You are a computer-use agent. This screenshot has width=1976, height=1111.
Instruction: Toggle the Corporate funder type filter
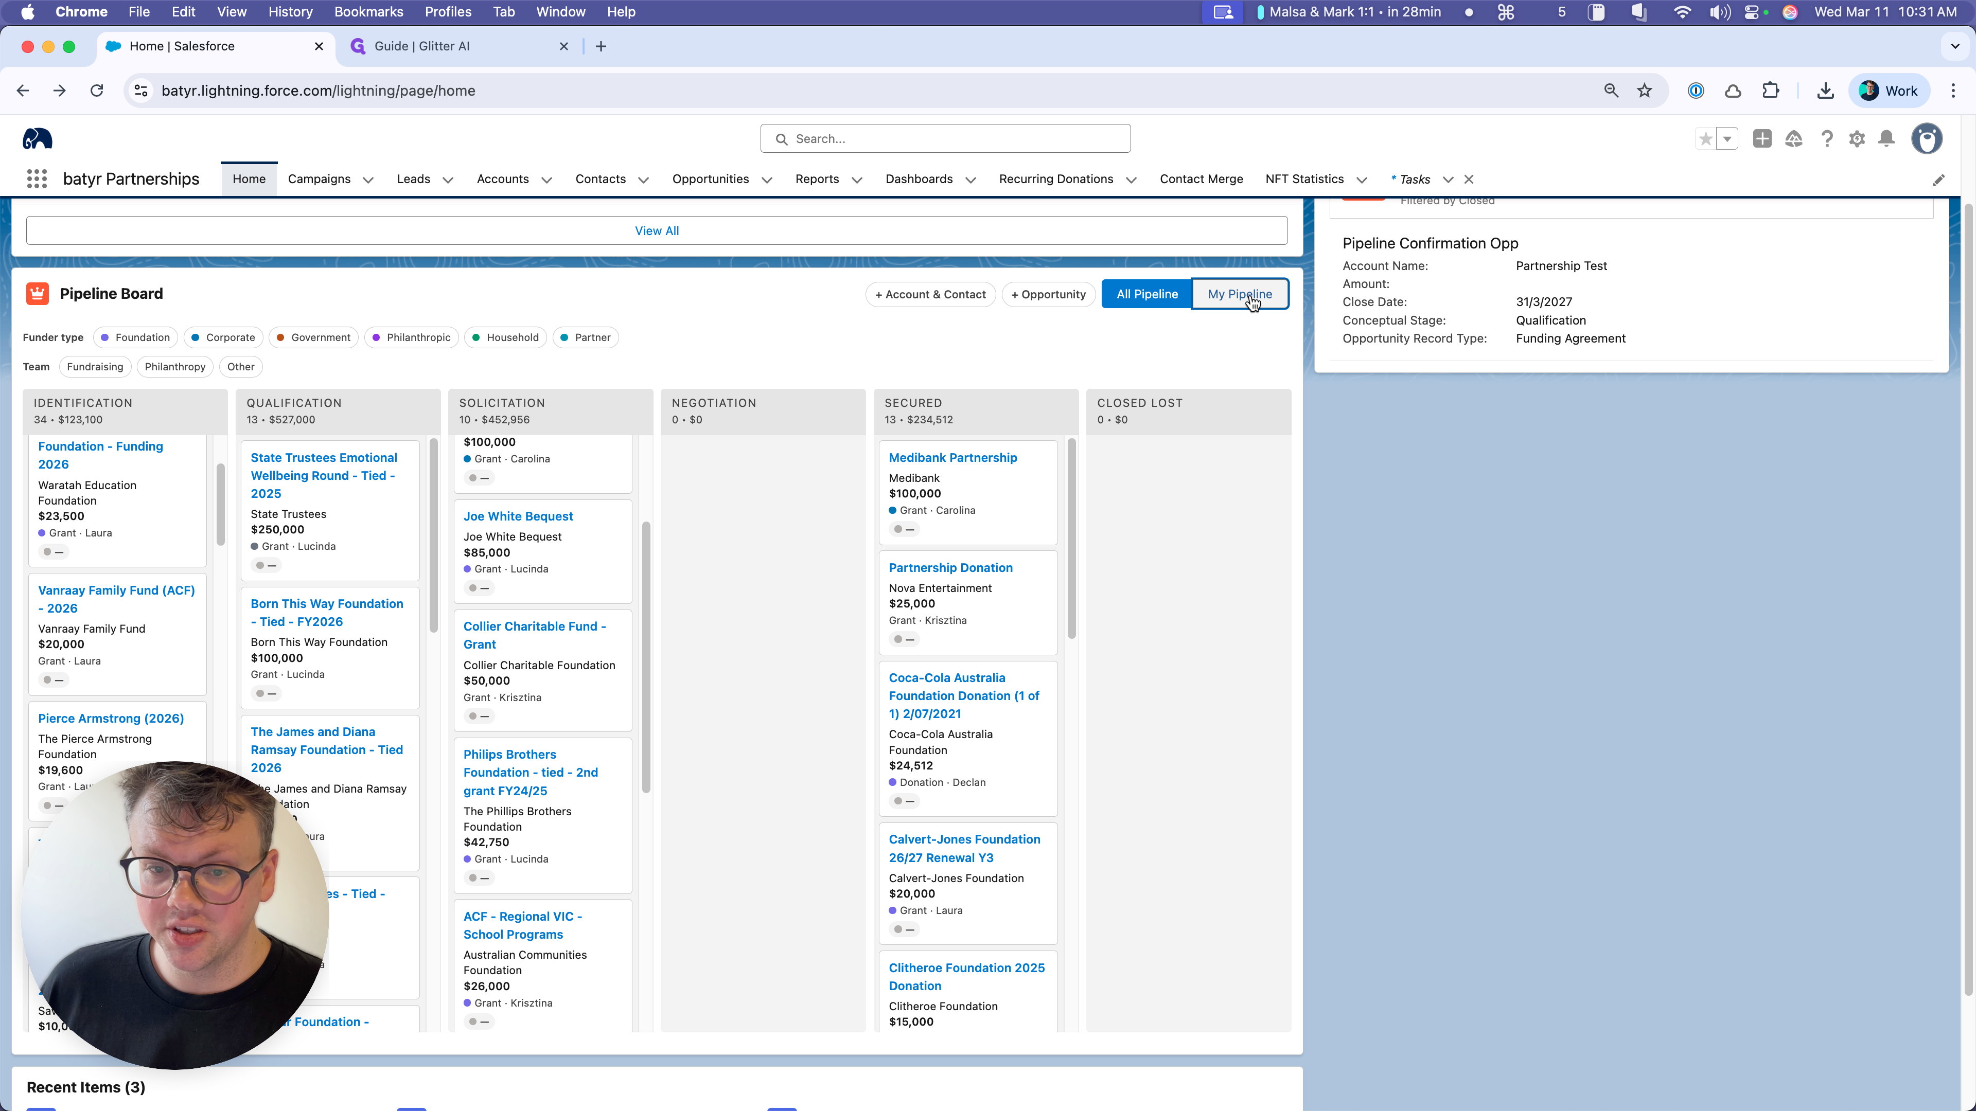click(223, 337)
